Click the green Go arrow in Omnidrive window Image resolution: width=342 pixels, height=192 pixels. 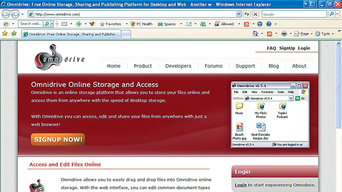297,98
